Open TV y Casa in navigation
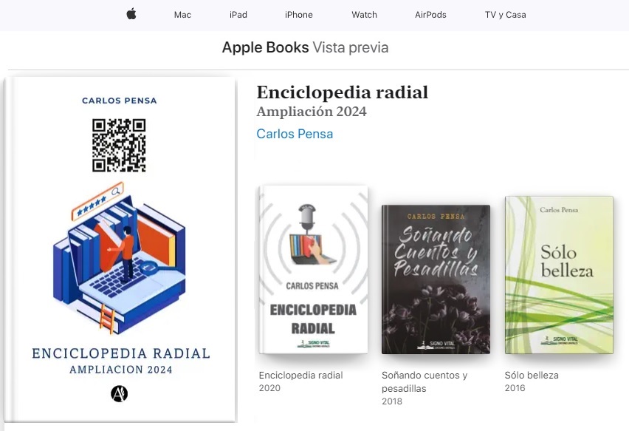 (x=506, y=15)
